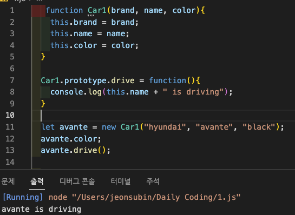The height and width of the screenshot is (215, 295).
Task: Click the 'new' keyword on line 11
Action: pyautogui.click(x=109, y=127)
